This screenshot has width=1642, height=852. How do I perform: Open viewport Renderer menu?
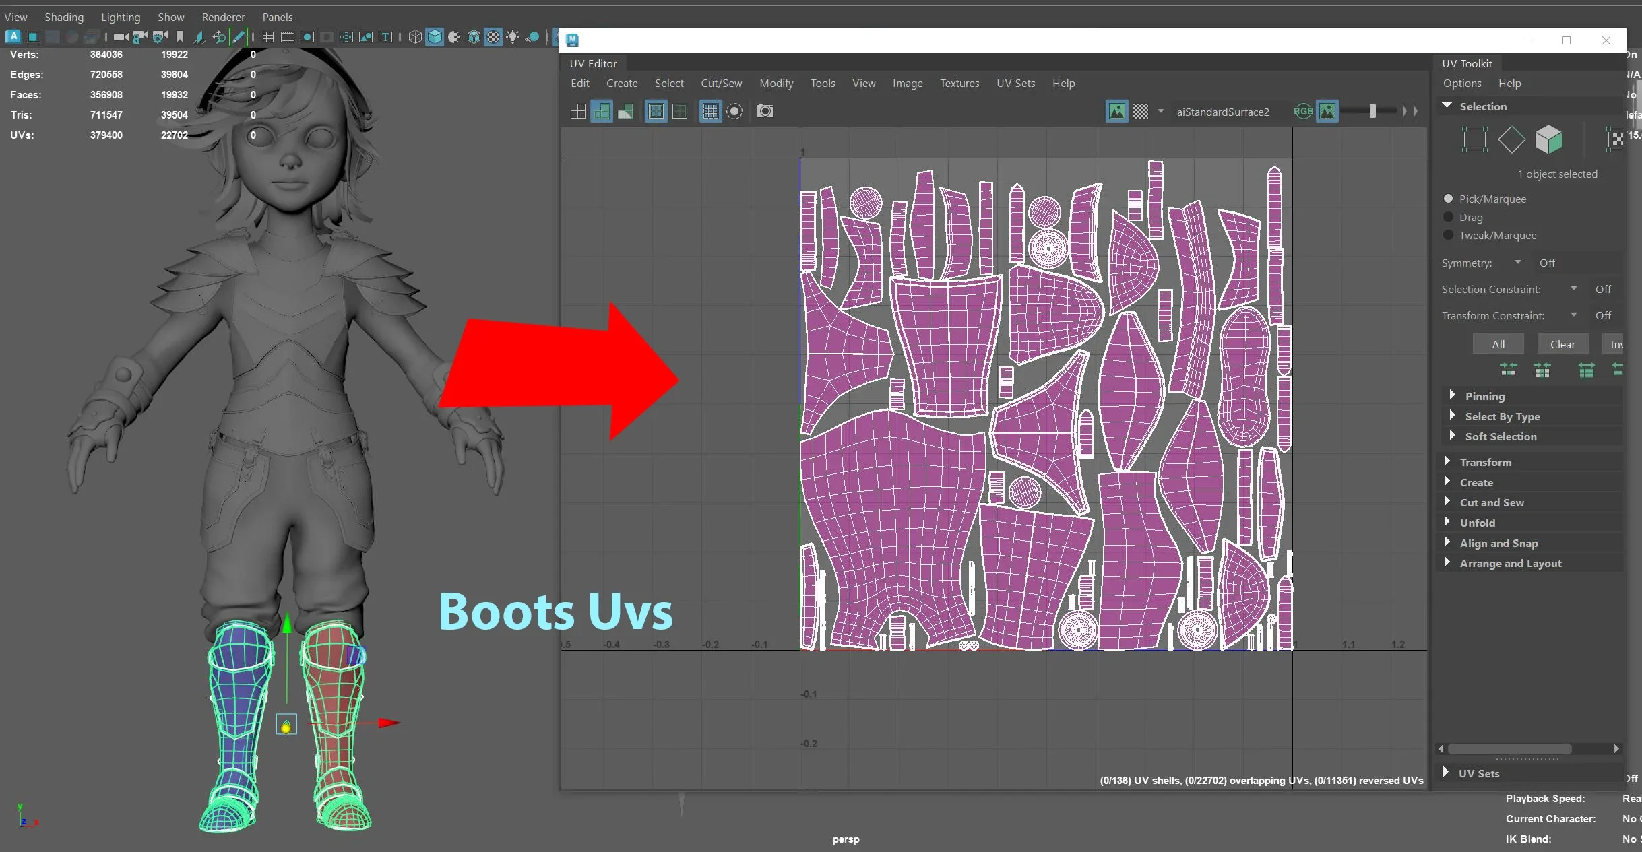(x=223, y=17)
